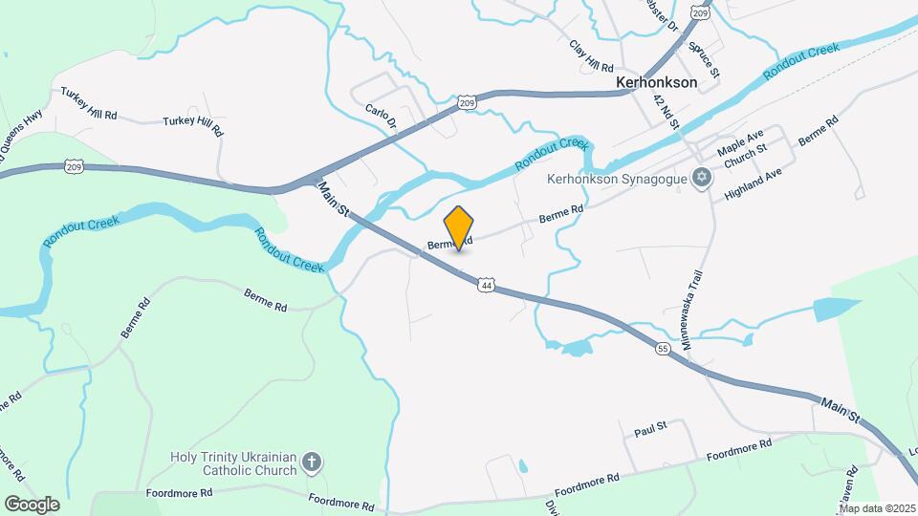Click the Carlo Dr road label
Screen dimensions: 918x516
381,116
